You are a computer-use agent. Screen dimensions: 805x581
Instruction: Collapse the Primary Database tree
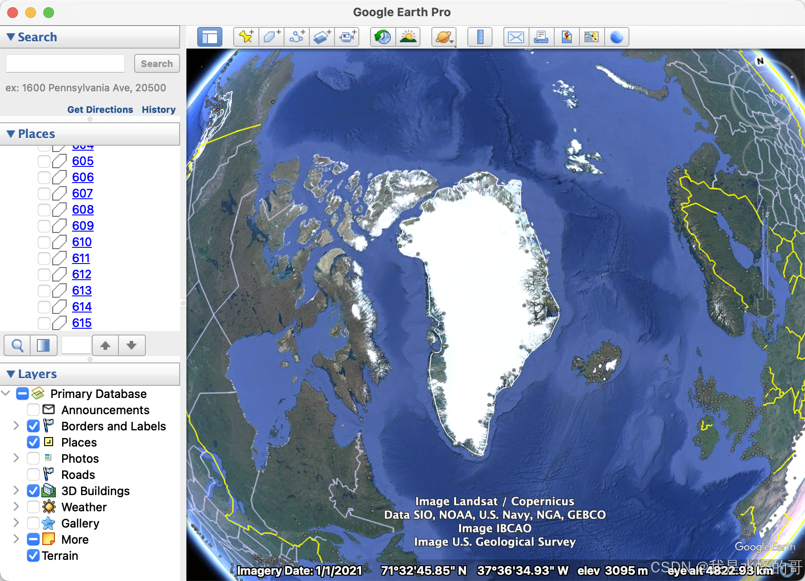click(x=6, y=393)
